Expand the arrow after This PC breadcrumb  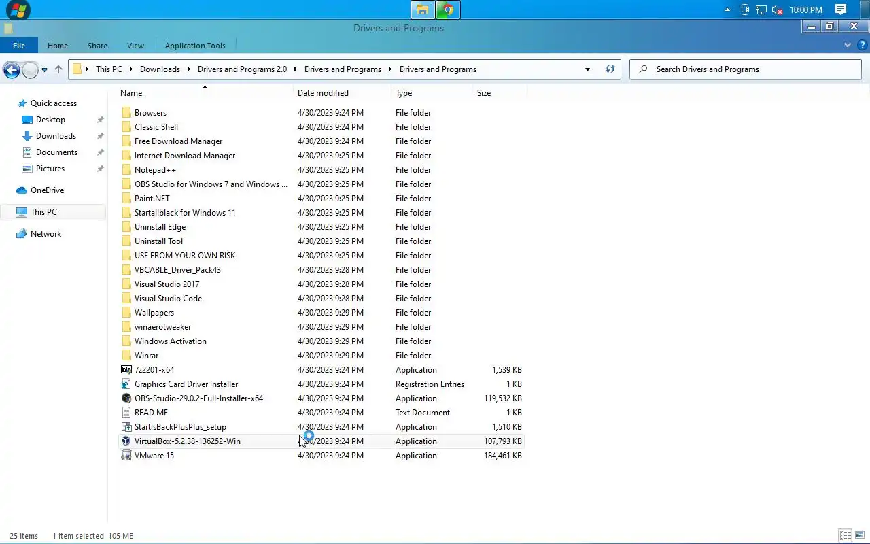coord(130,69)
